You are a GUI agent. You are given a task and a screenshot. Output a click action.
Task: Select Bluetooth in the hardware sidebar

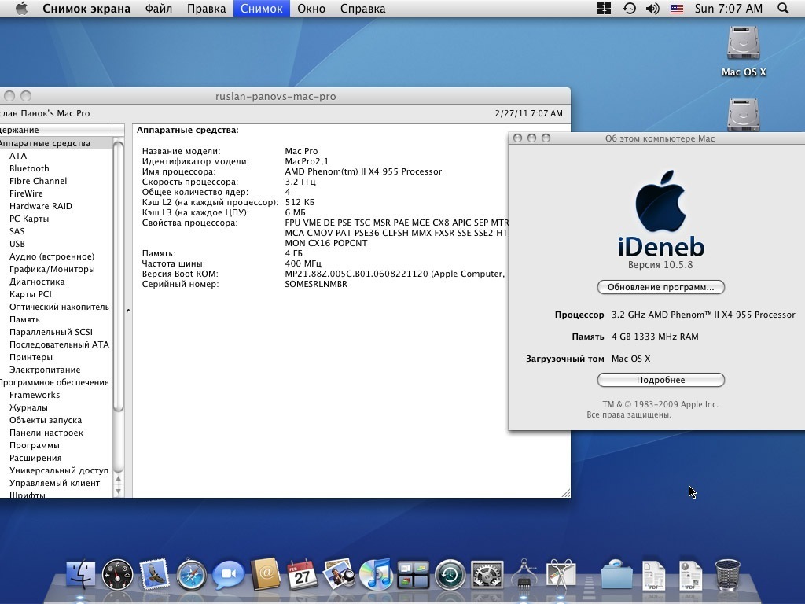point(29,168)
